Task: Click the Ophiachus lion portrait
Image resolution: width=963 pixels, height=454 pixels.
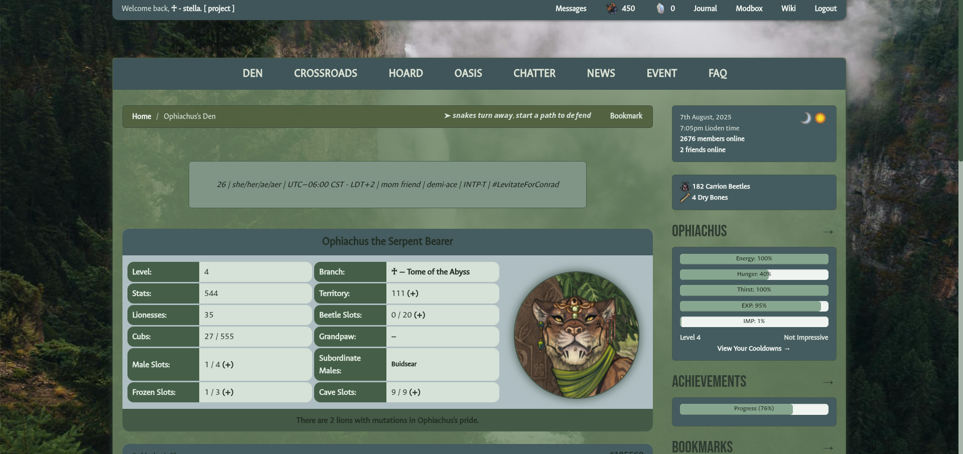Action: [576, 335]
